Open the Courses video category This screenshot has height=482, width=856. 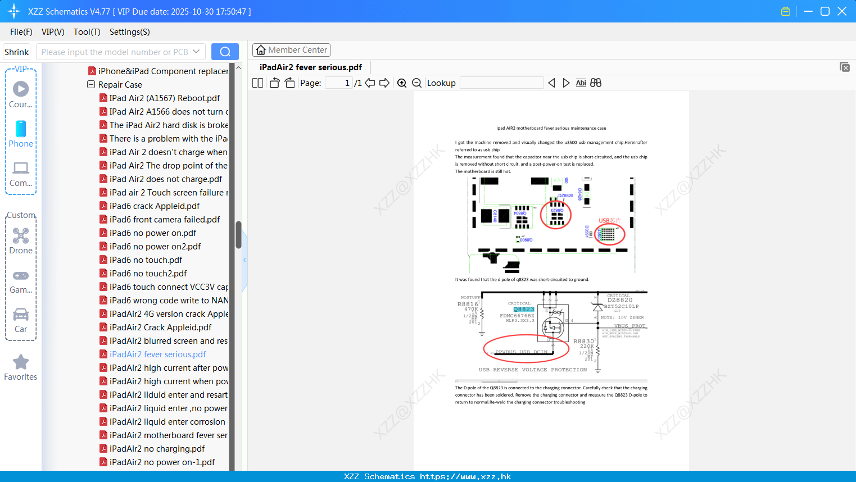[21, 95]
